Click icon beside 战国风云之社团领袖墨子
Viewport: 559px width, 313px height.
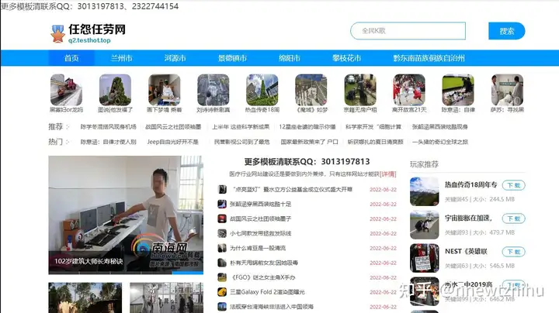tap(222, 218)
